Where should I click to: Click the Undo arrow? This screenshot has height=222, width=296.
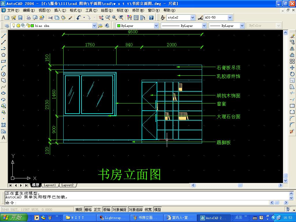click(x=79, y=18)
